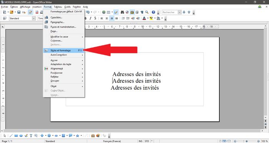The height and width of the screenshot is (143, 269).
Task: Click the Insert table icon
Action: [x=109, y=12]
